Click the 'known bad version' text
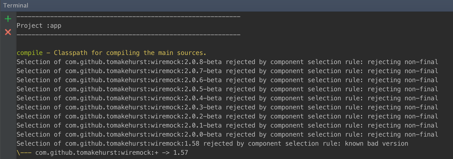453x159 pixels. point(376,144)
